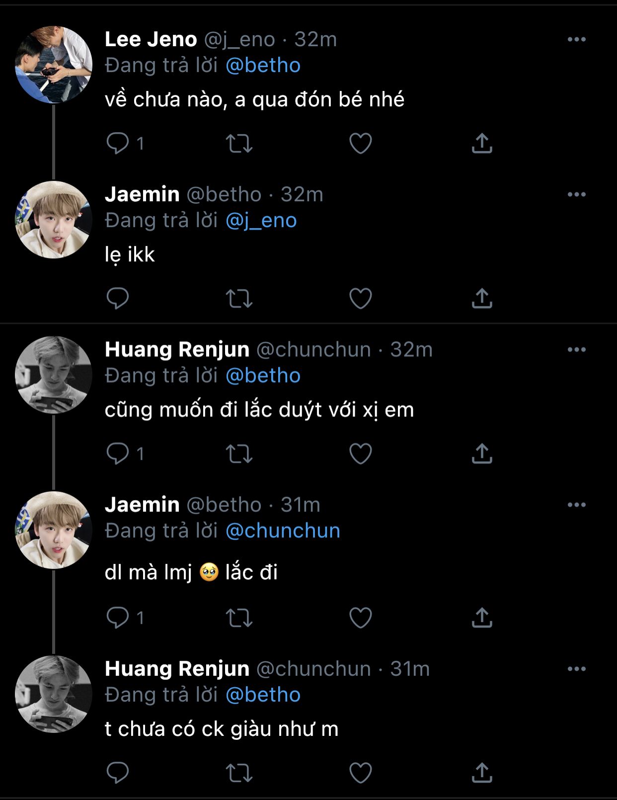Screen dimensions: 617x800
Task: Retweet Lee Jeno's tweet about picking up
Action: 239,144
